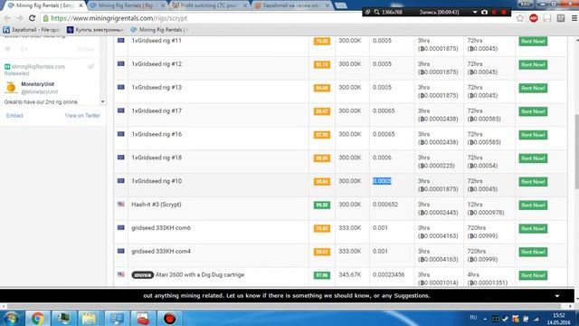Rent gridseed 333KH com6 now
The height and width of the screenshot is (326, 579).
tap(533, 228)
